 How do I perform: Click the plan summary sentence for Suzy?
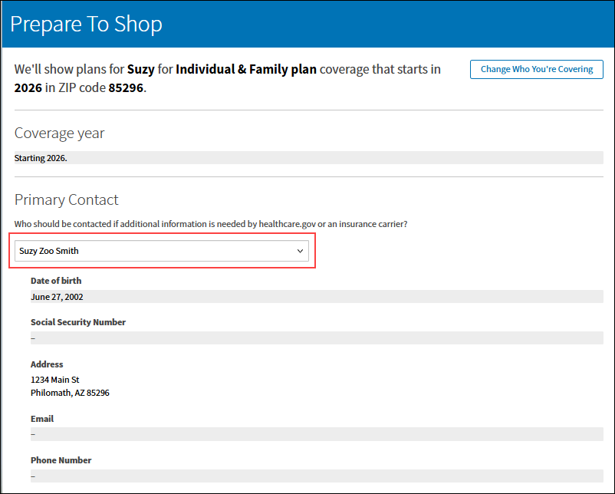tap(228, 78)
